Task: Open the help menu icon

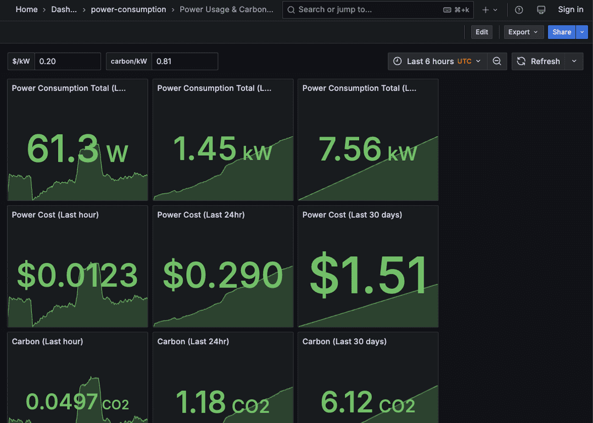Action: tap(518, 9)
